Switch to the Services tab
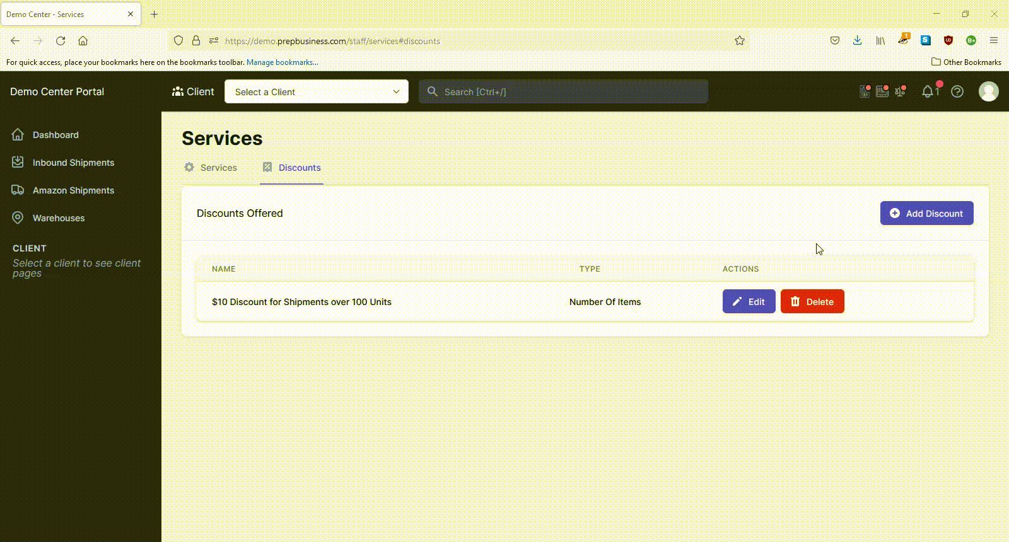 (211, 168)
